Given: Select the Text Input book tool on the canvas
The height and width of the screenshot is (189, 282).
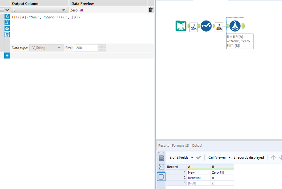Looking at the screenshot, I should click(181, 26).
